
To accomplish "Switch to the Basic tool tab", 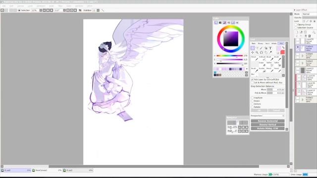I will tap(254, 44).
